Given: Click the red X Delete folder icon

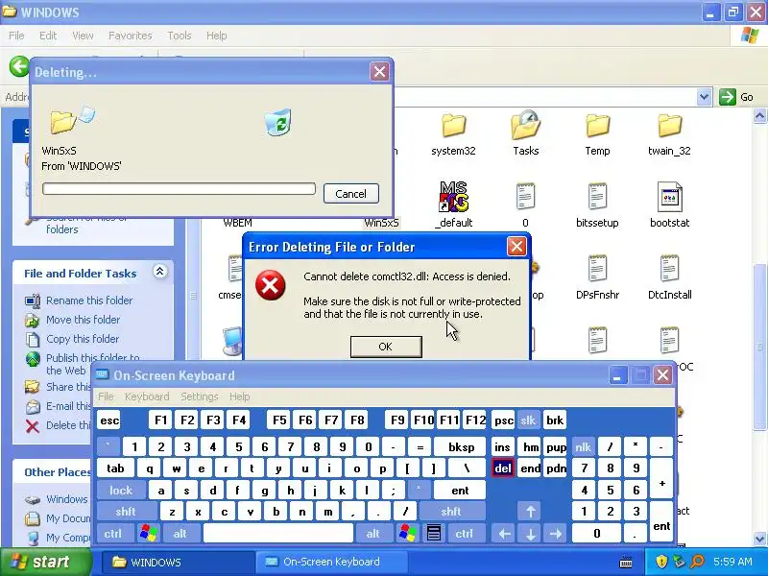Looking at the screenshot, I should [33, 426].
